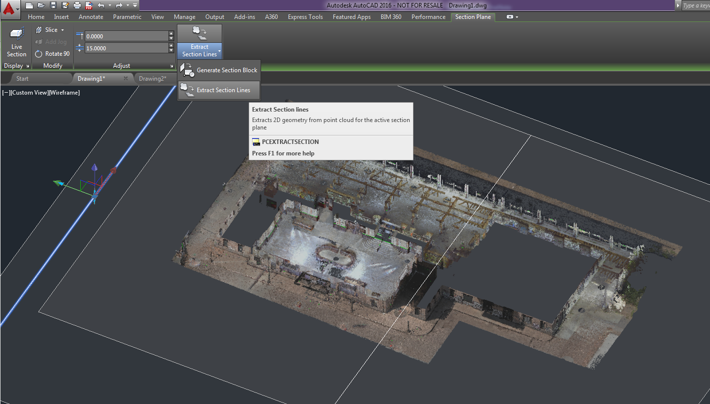The width and height of the screenshot is (710, 404).
Task: Open Customize Quick Access Toolbar dropdown
Action: 135,5
